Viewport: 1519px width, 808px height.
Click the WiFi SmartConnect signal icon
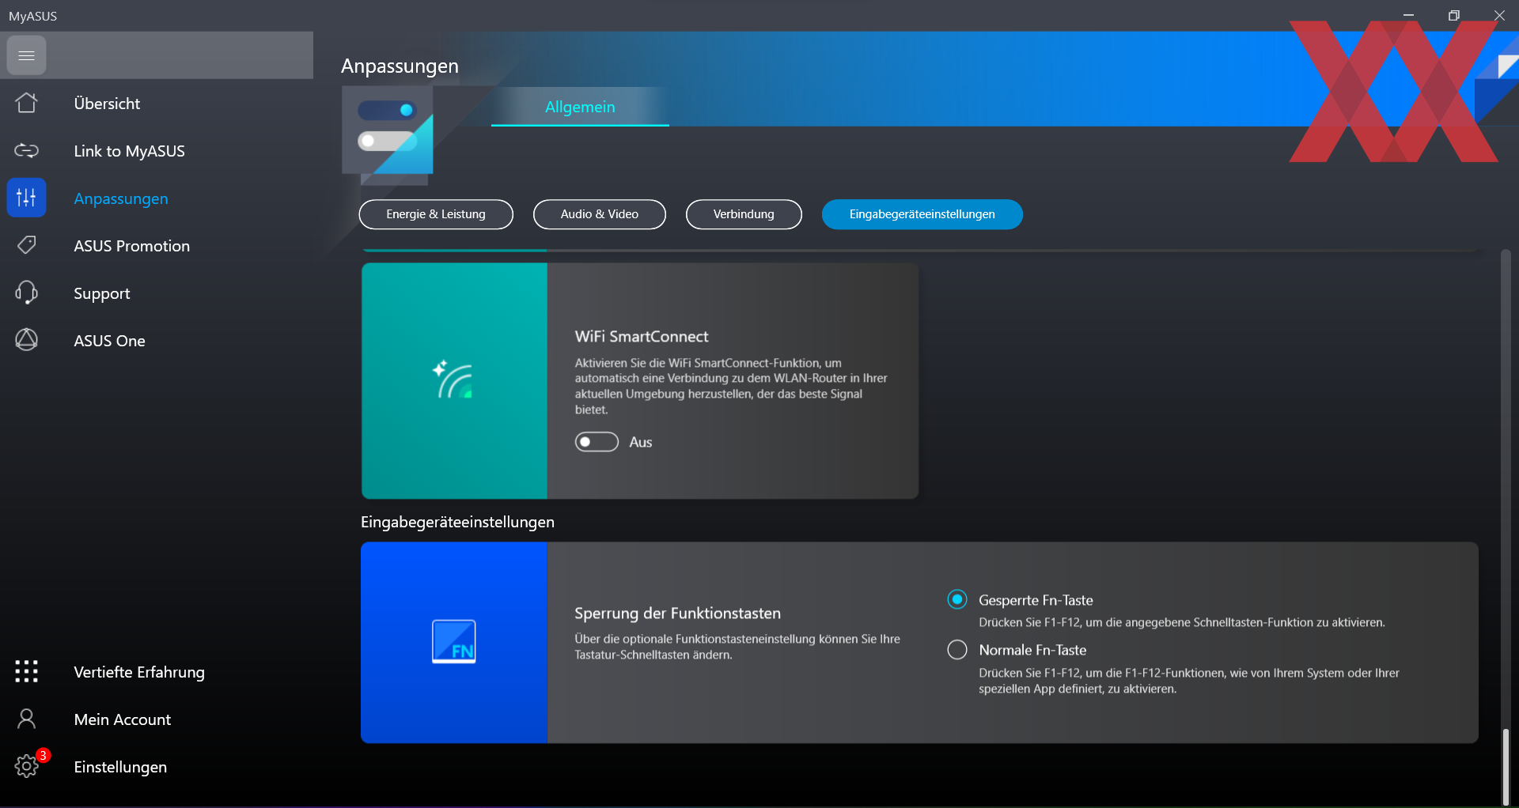click(453, 380)
